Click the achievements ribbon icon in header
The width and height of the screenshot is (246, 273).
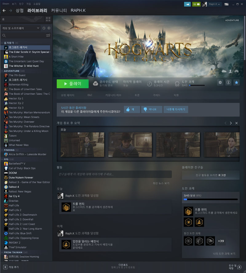pyautogui.click(x=177, y=84)
